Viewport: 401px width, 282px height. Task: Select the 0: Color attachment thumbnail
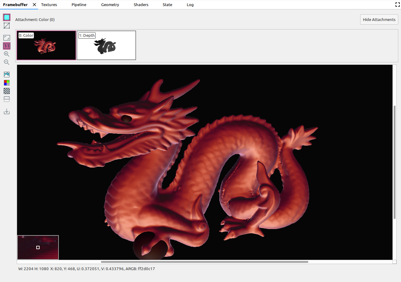tap(46, 46)
